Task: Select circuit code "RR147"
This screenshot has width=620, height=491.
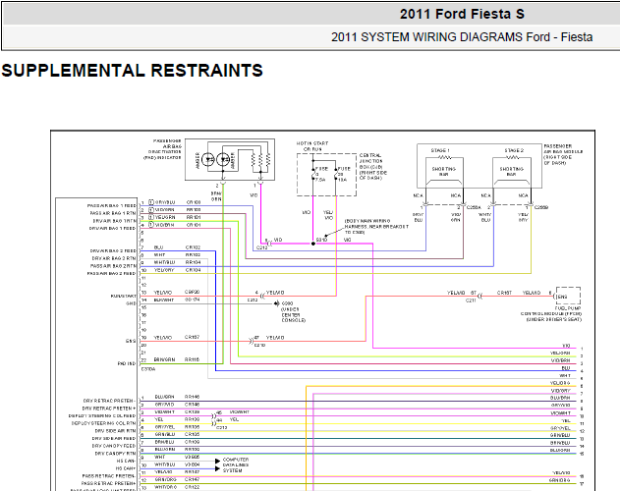Action: [x=193, y=472]
